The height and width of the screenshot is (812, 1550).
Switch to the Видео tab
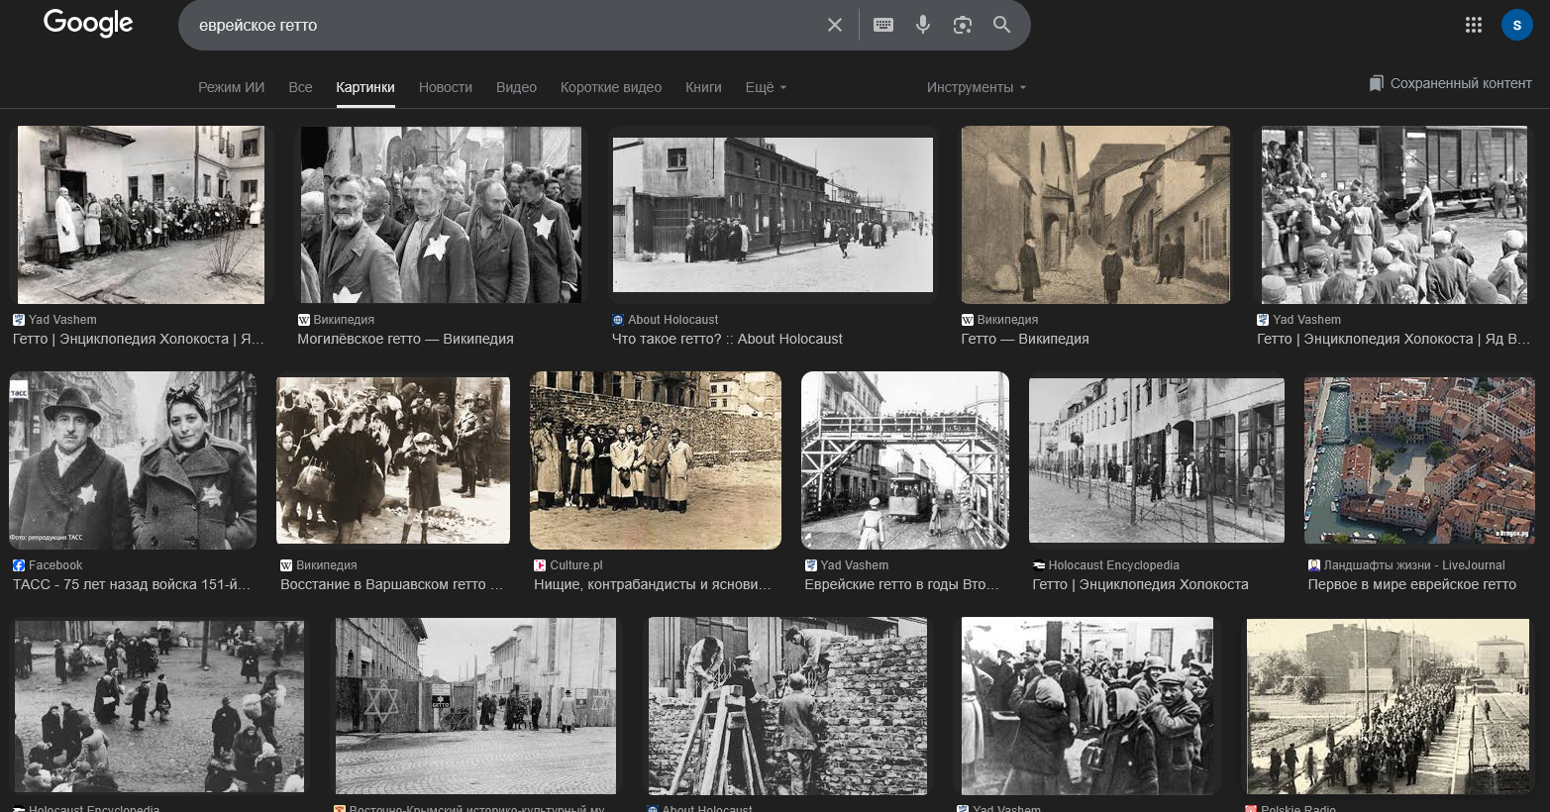click(516, 87)
